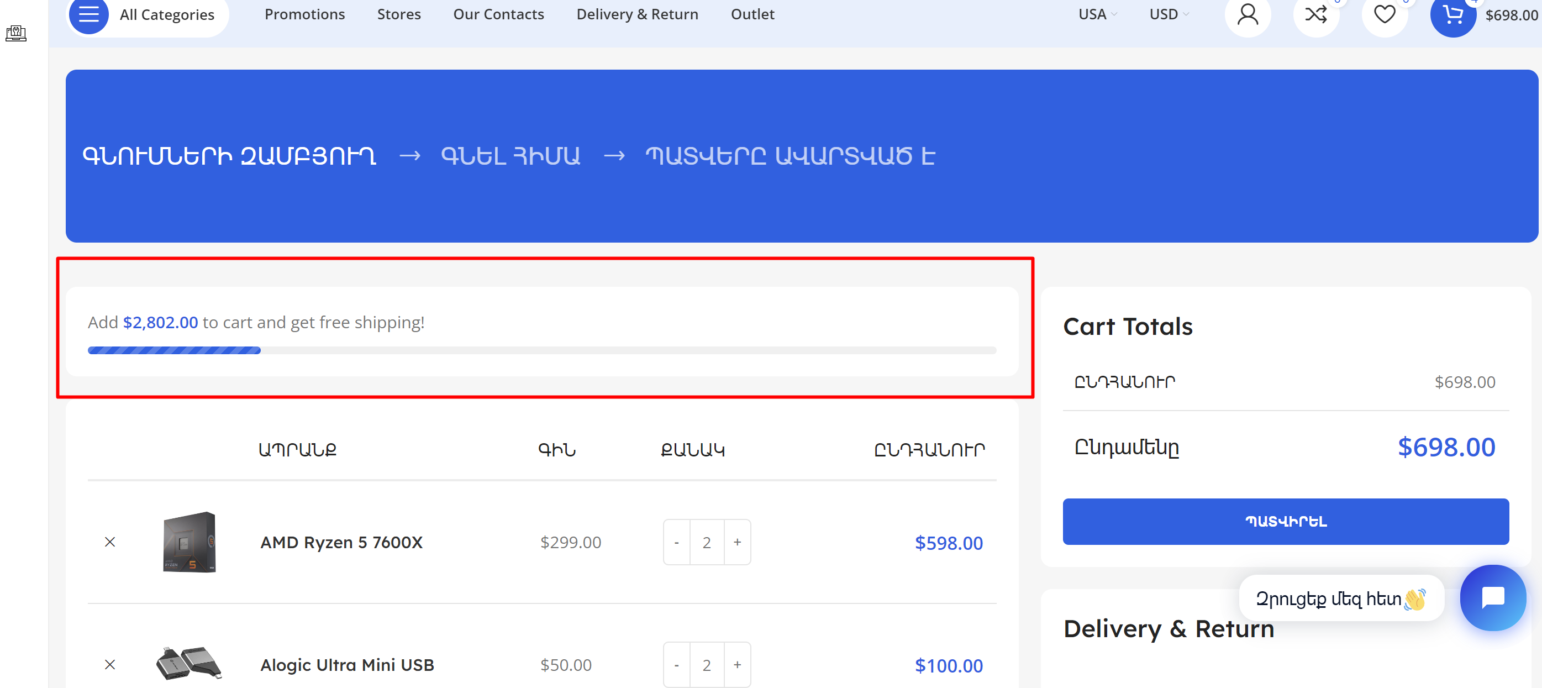Remove AMD Ryzen 5 7600X from cart

(110, 542)
